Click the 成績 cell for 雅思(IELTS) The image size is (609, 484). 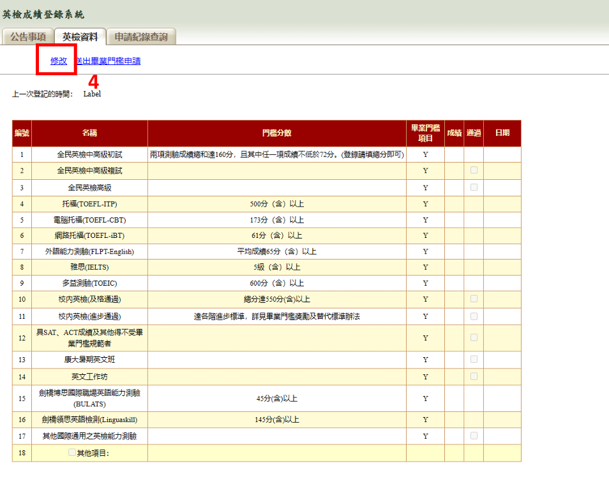pos(454,267)
